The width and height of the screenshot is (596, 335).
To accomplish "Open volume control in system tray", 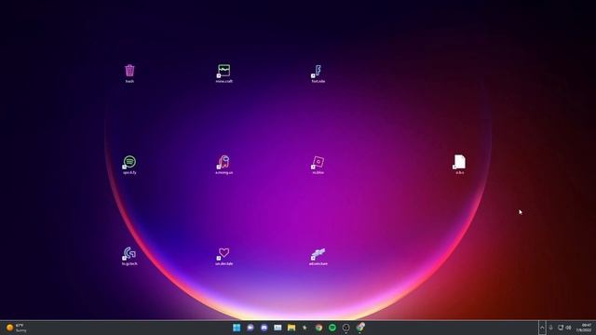I will click(x=569, y=328).
